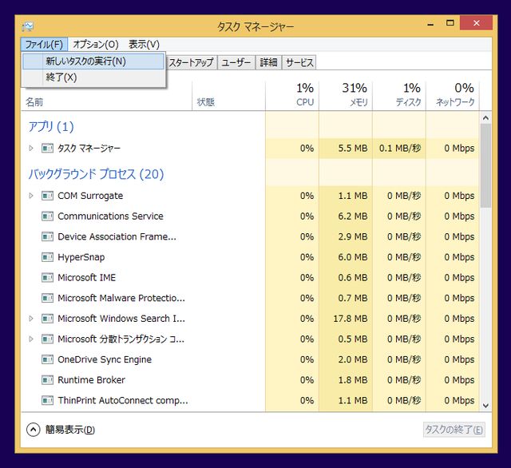Click the Microsoft Windows Search process icon
Screen dimensions: 511x468
click(x=47, y=319)
